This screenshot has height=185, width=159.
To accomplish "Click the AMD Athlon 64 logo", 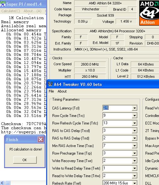I will click(149, 13).
